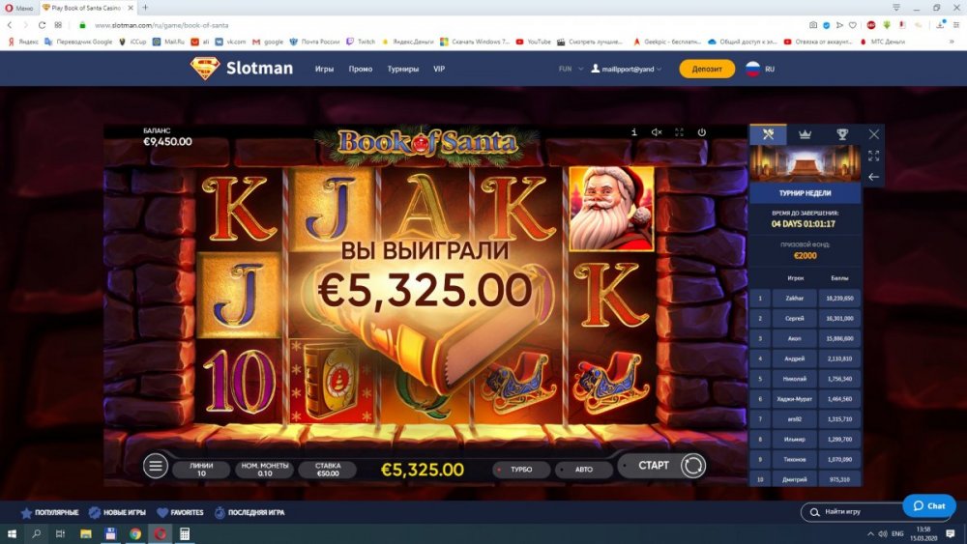The image size is (967, 544).
Task: Open the mailllpport account dropdown
Action: click(626, 69)
